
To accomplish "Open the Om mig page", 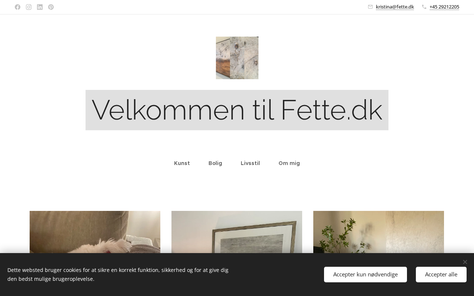I will click(289, 163).
